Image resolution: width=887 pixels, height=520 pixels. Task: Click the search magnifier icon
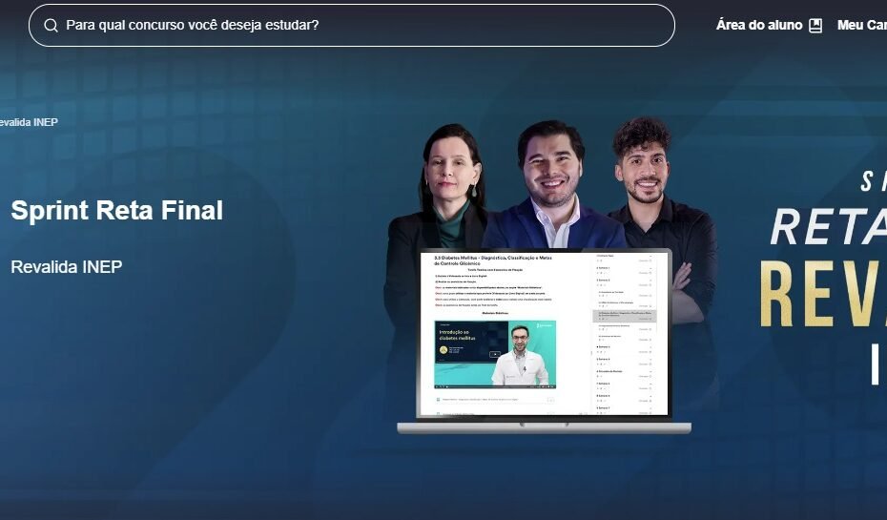pyautogui.click(x=51, y=26)
